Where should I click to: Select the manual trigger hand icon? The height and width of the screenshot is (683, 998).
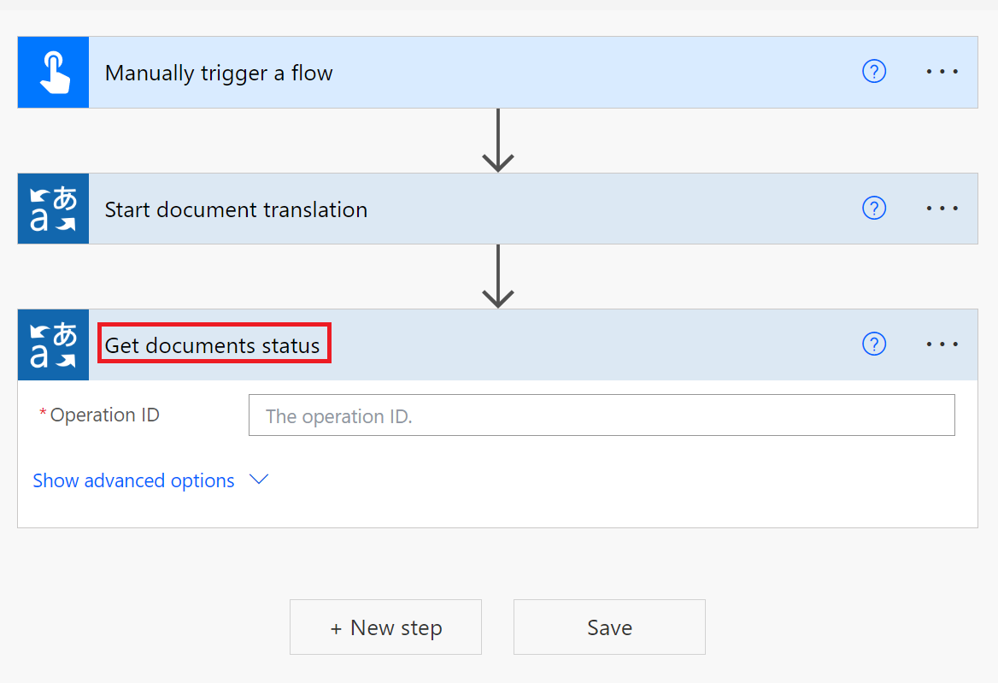click(52, 72)
